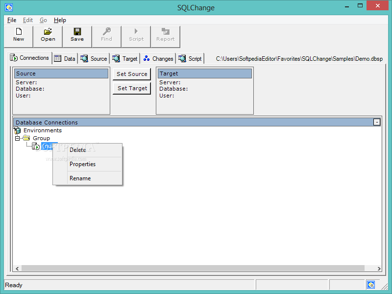Image resolution: width=392 pixels, height=294 pixels.
Task: Select the Environments root node
Action: (x=43, y=130)
